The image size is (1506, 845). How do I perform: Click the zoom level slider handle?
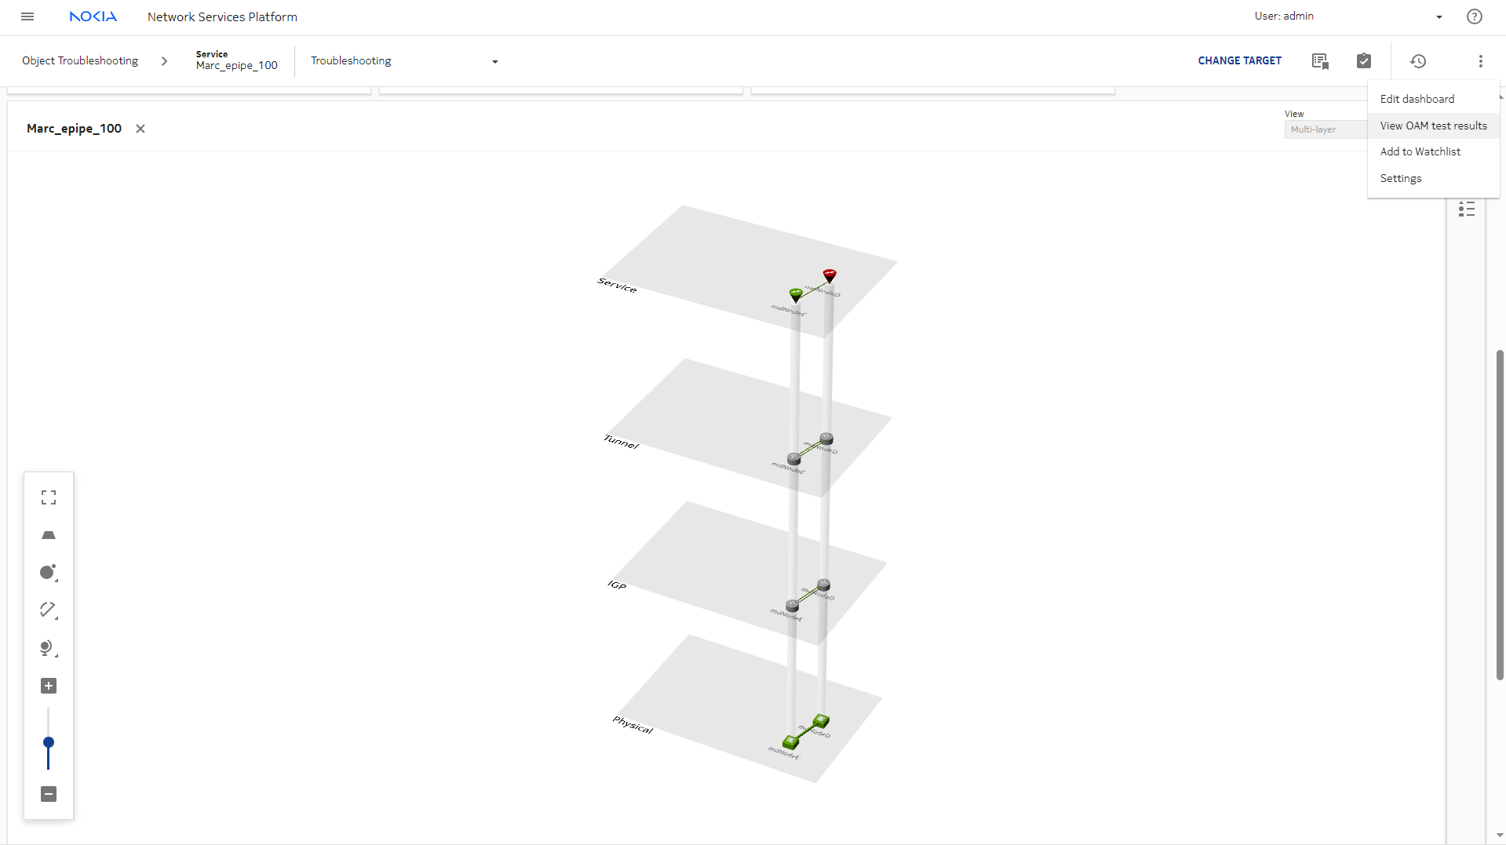(49, 742)
